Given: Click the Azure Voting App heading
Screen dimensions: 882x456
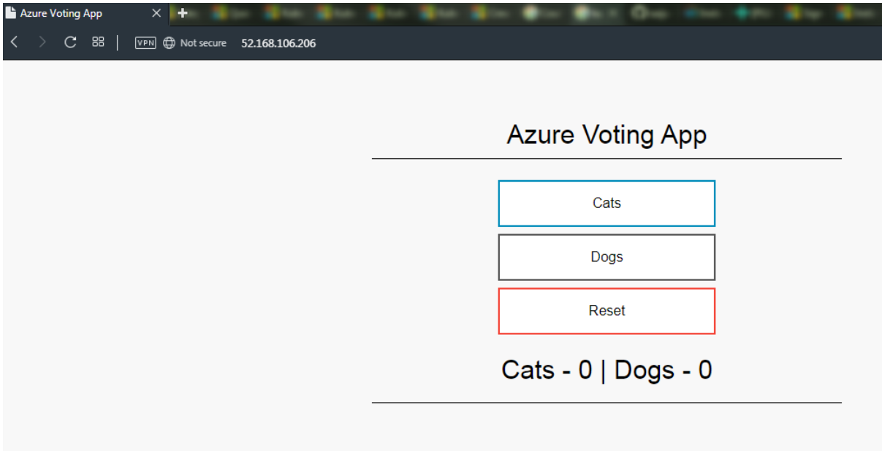Looking at the screenshot, I should pyautogui.click(x=607, y=134).
